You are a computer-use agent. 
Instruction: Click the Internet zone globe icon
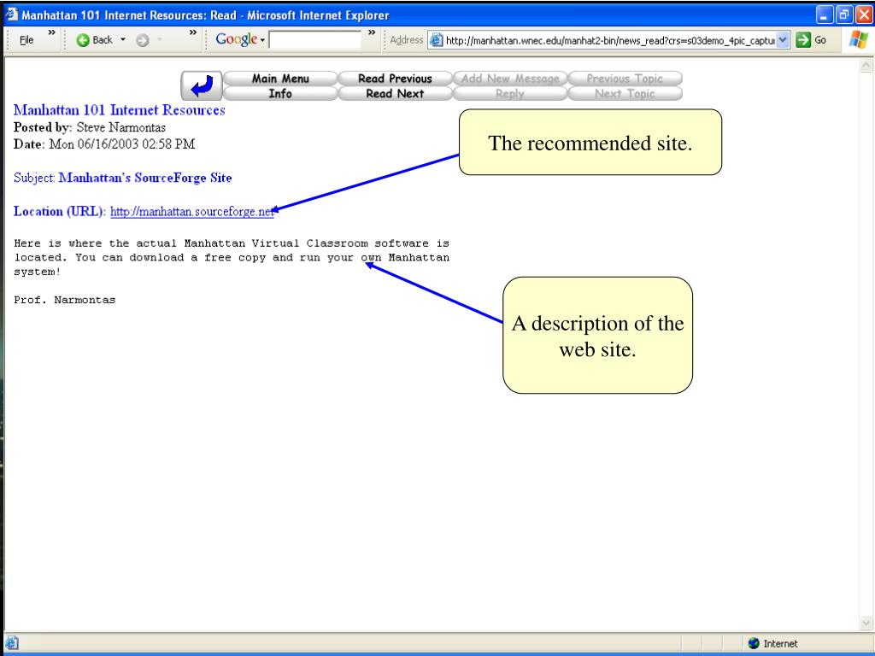[x=754, y=643]
